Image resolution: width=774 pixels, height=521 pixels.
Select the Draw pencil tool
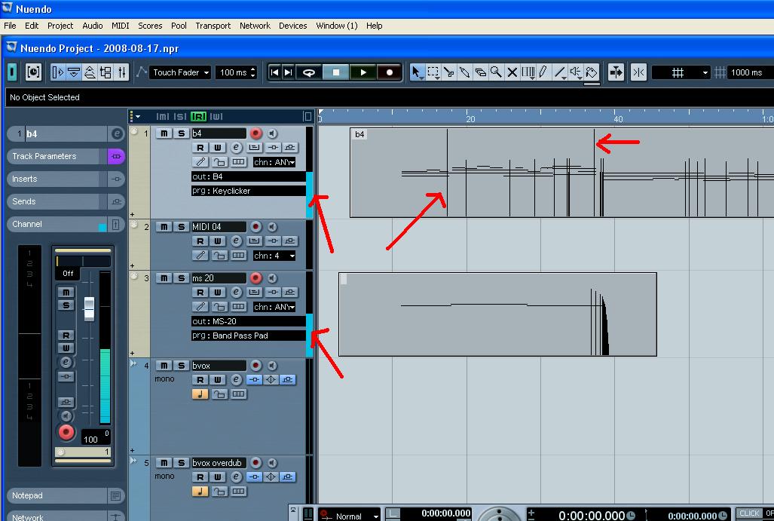click(x=543, y=72)
